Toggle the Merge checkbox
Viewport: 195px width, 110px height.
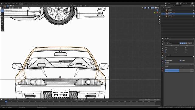[165, 62]
